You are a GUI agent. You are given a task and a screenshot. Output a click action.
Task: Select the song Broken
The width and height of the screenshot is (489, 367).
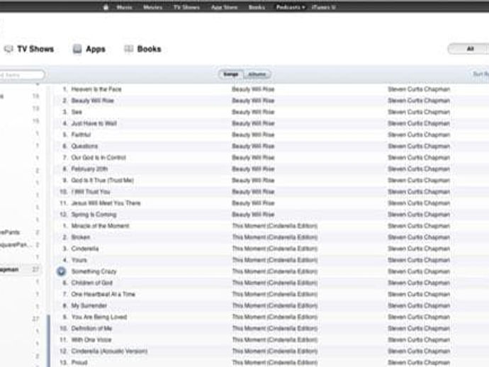point(81,237)
